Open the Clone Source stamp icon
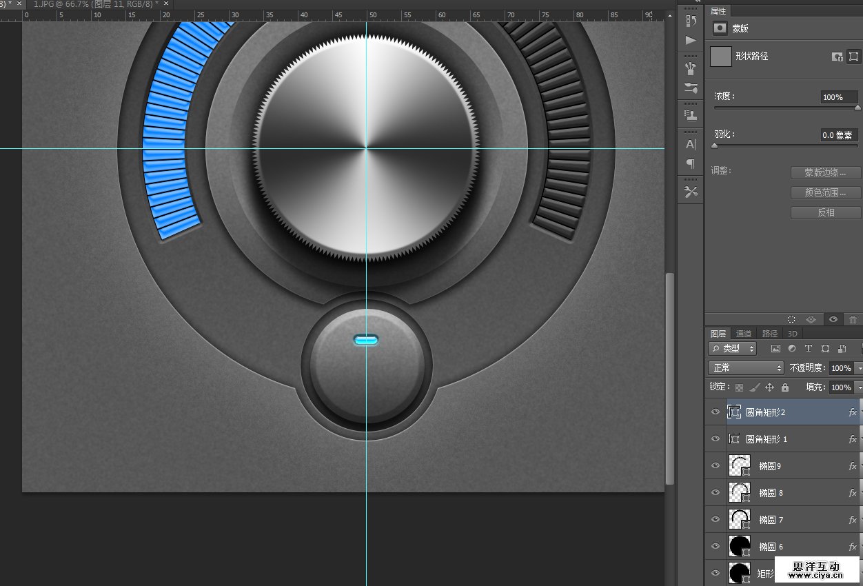This screenshot has width=863, height=586. (x=690, y=115)
